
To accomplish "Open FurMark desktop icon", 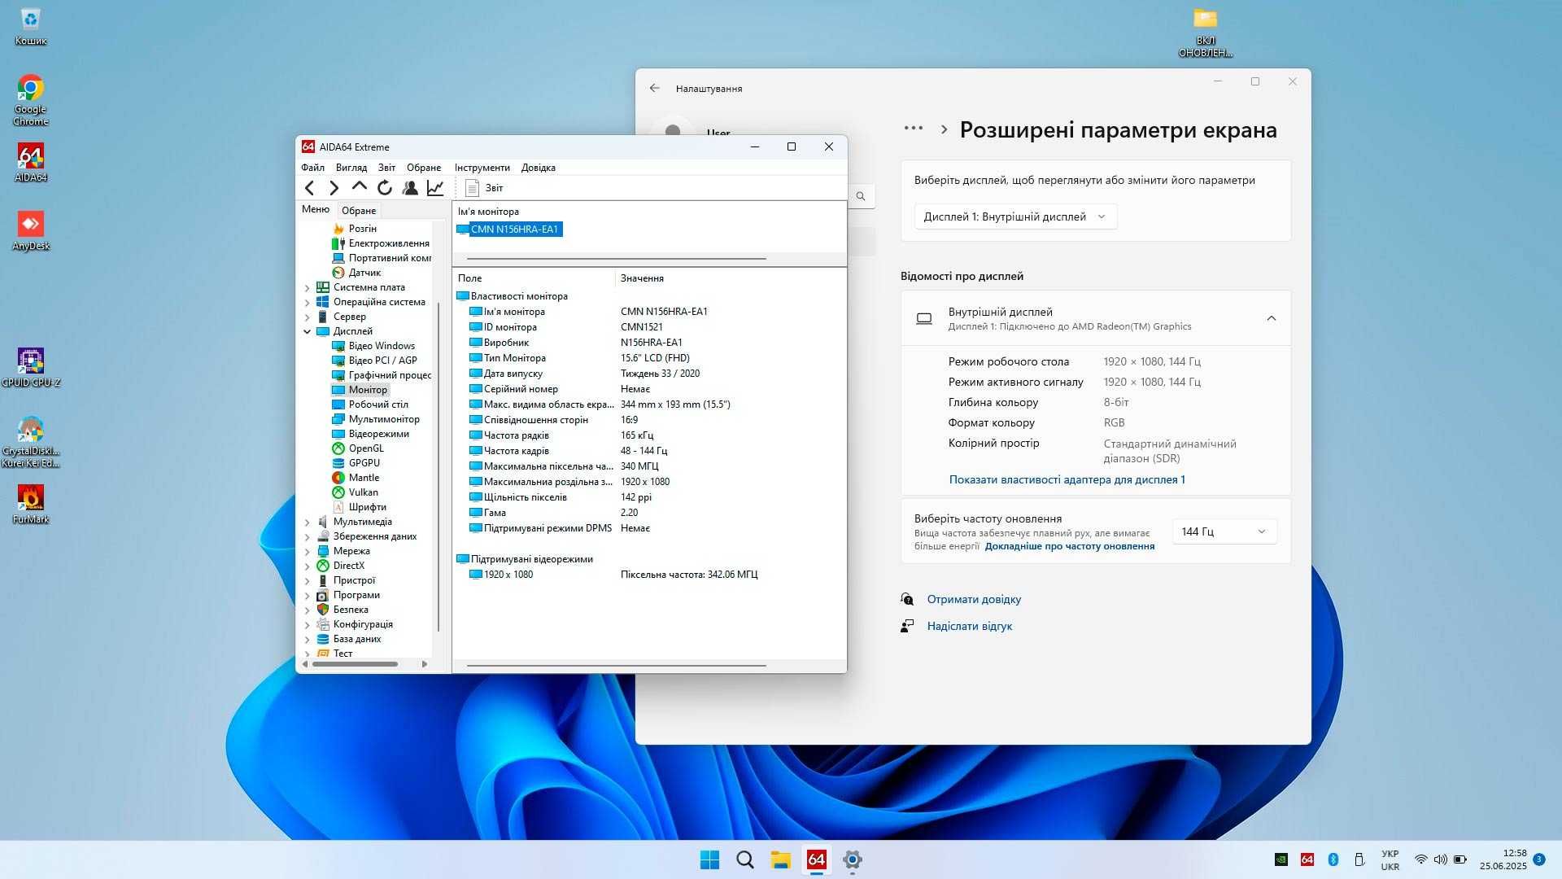I will [x=30, y=505].
